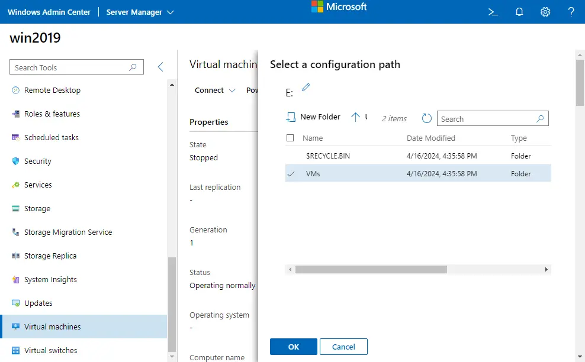Click the 2 items count label
Screen dimensions: 585x362
pos(394,118)
